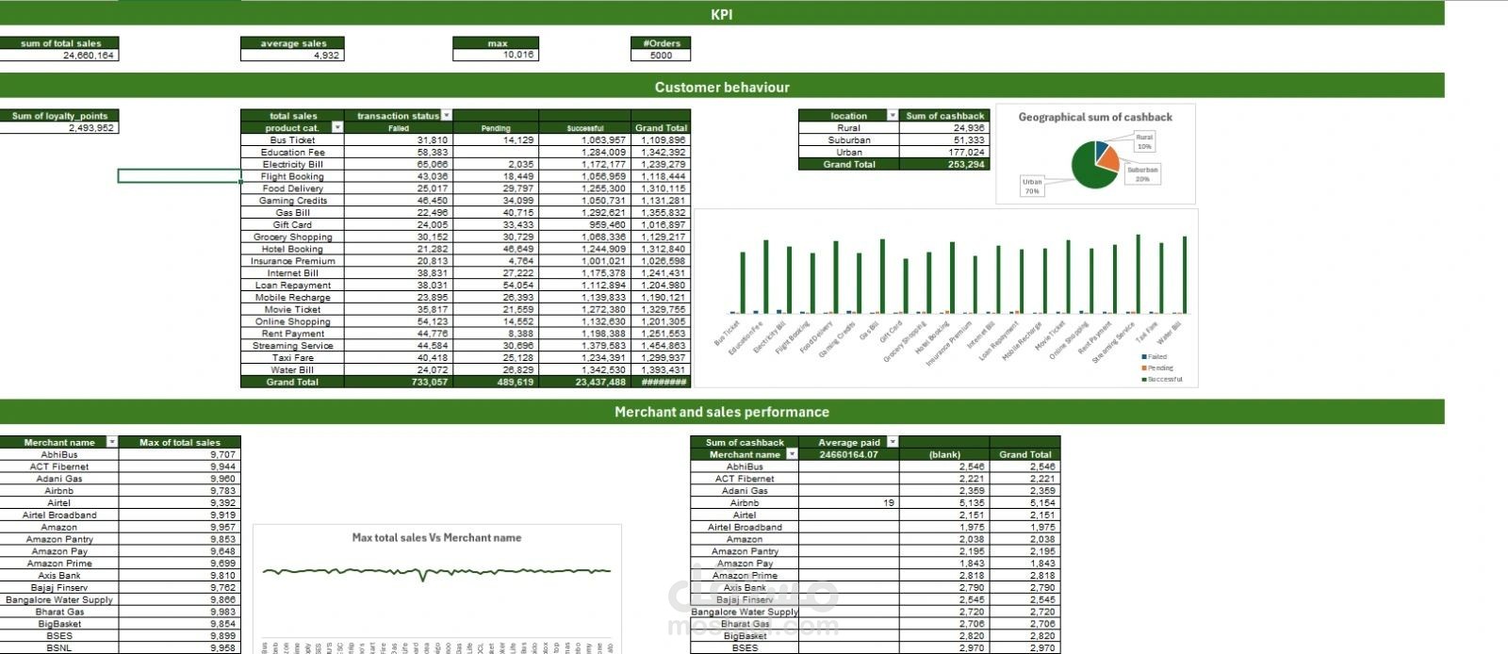Click the Taxi Fare Pending value 25,128
The width and height of the screenshot is (1508, 654).
click(496, 358)
